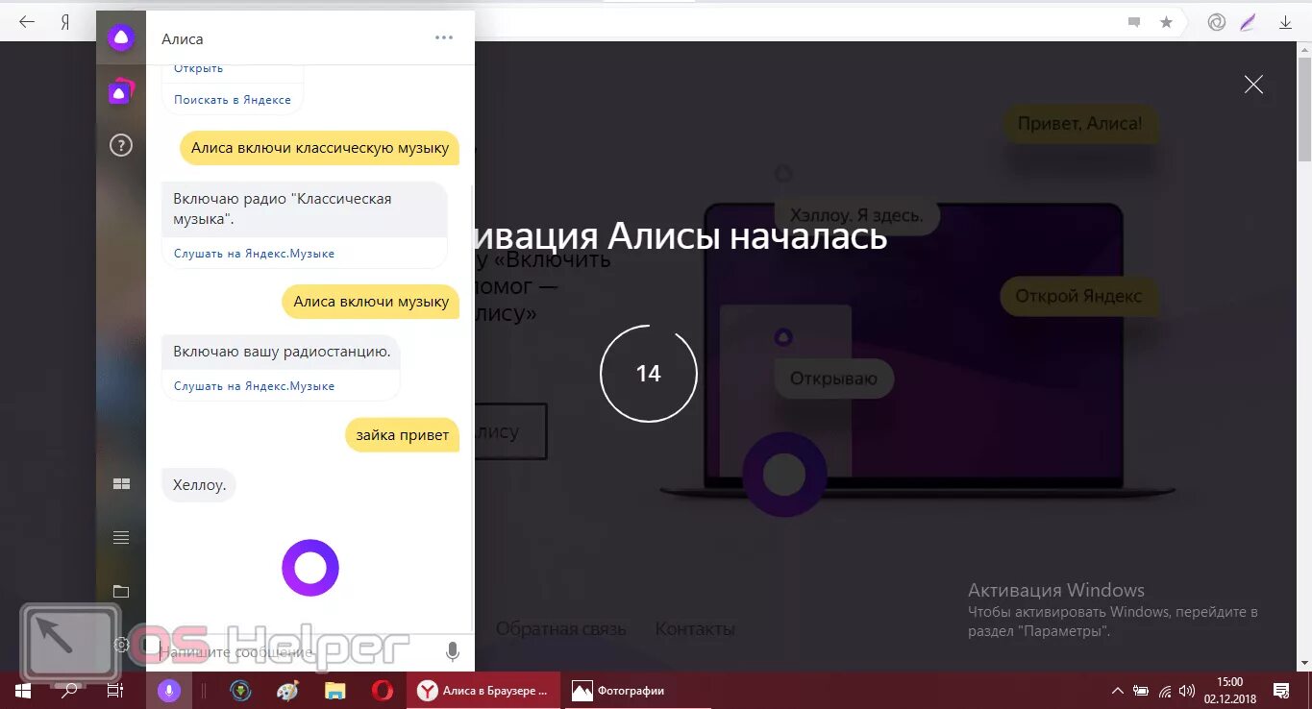
Task: Open the Paint palette taskbar icon
Action: click(287, 691)
